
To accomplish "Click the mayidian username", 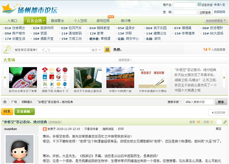I will pyautogui.click(x=11, y=129).
